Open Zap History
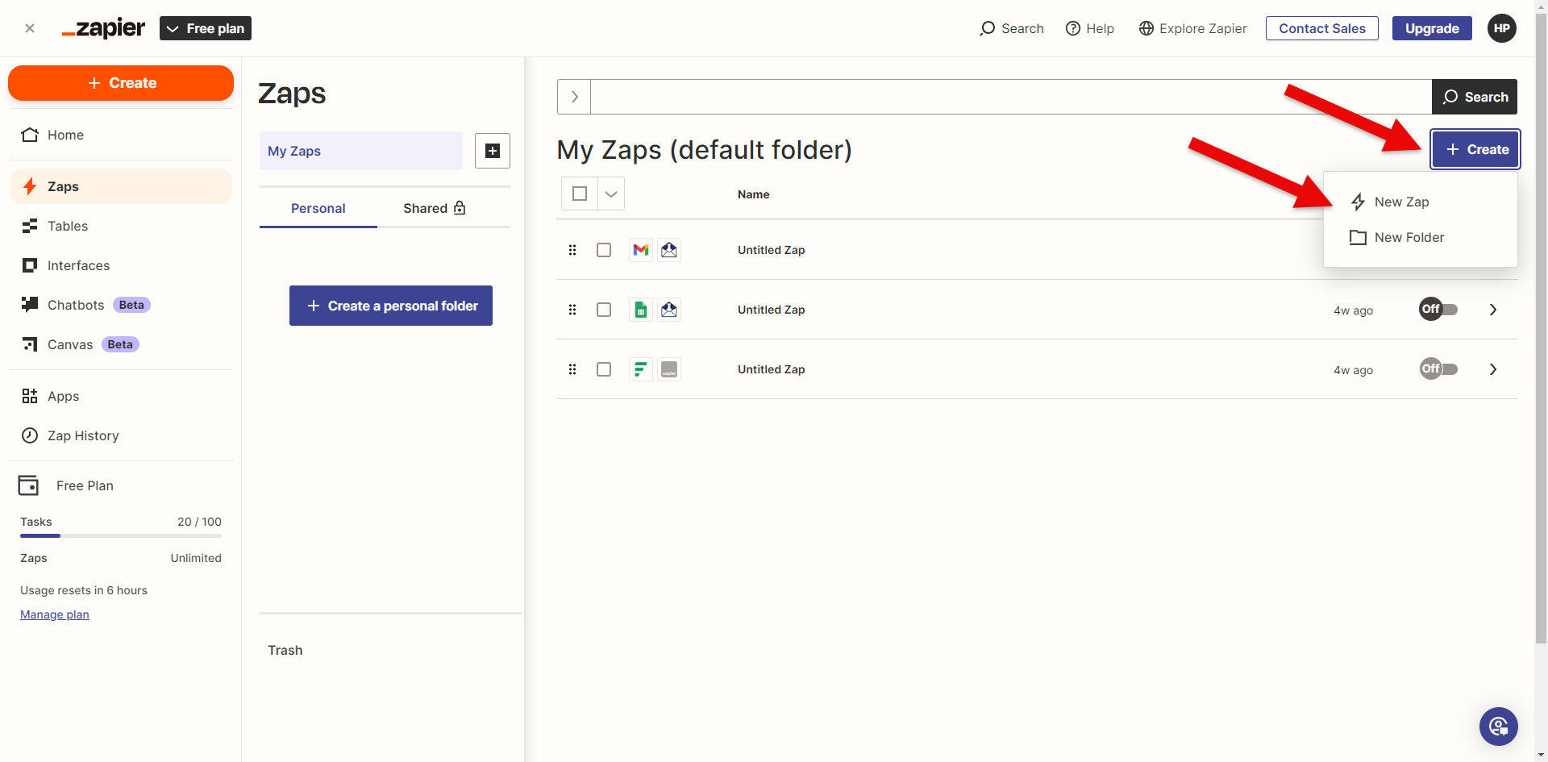1548x762 pixels. [x=121, y=435]
